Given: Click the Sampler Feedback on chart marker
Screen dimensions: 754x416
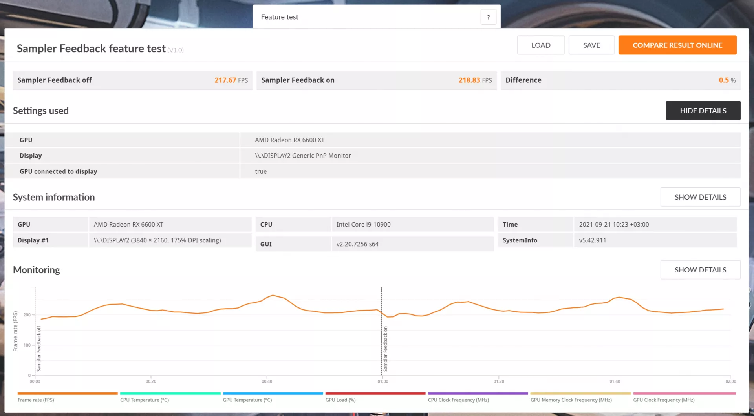Looking at the screenshot, I should point(385,349).
